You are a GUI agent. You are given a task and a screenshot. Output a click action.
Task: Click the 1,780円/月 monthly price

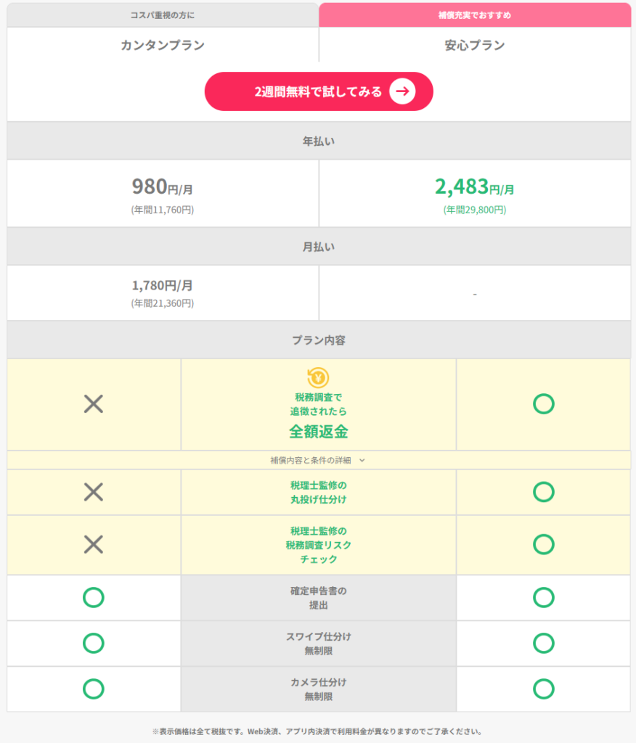(162, 285)
